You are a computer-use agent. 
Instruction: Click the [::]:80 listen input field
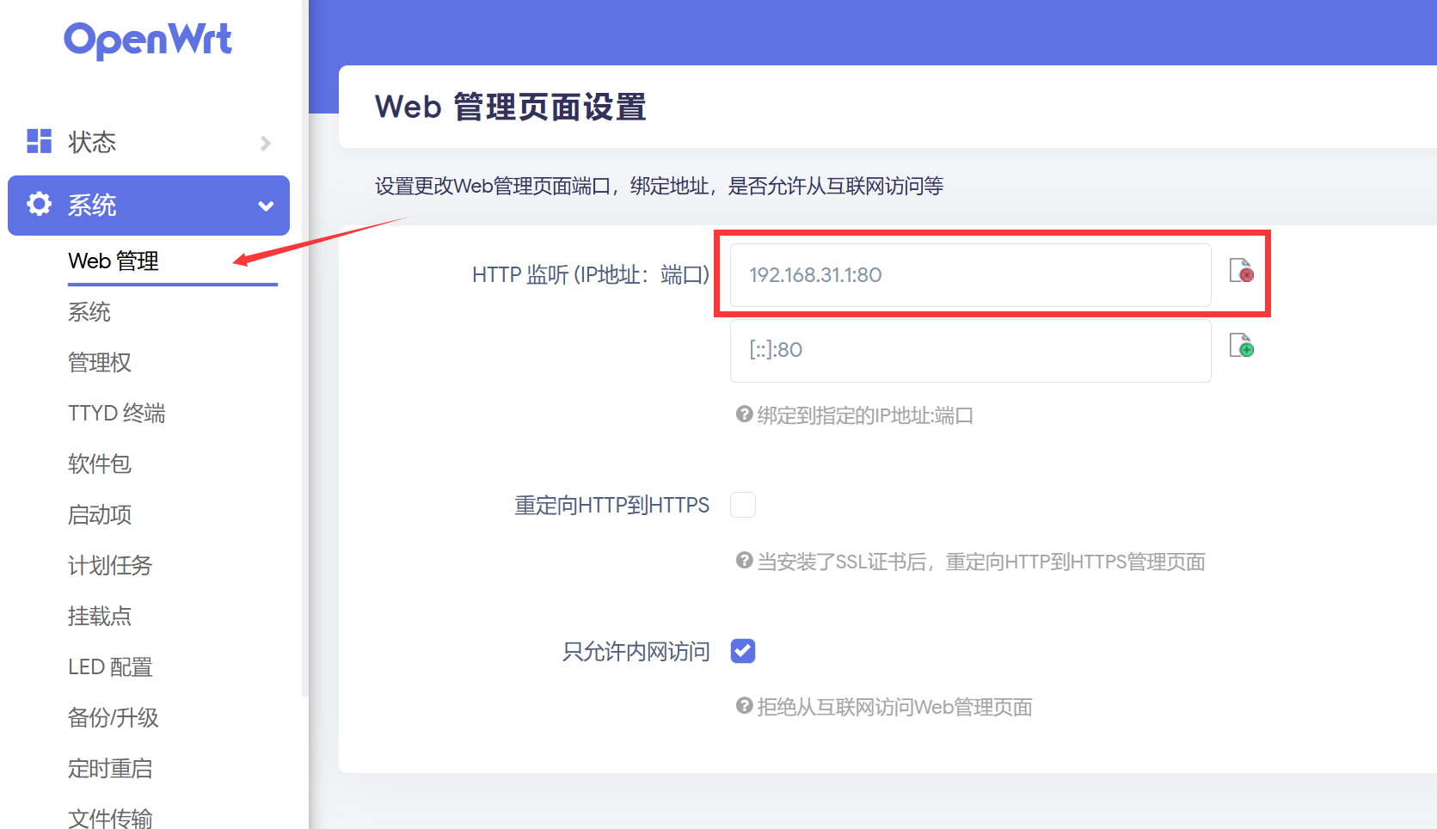tap(970, 350)
